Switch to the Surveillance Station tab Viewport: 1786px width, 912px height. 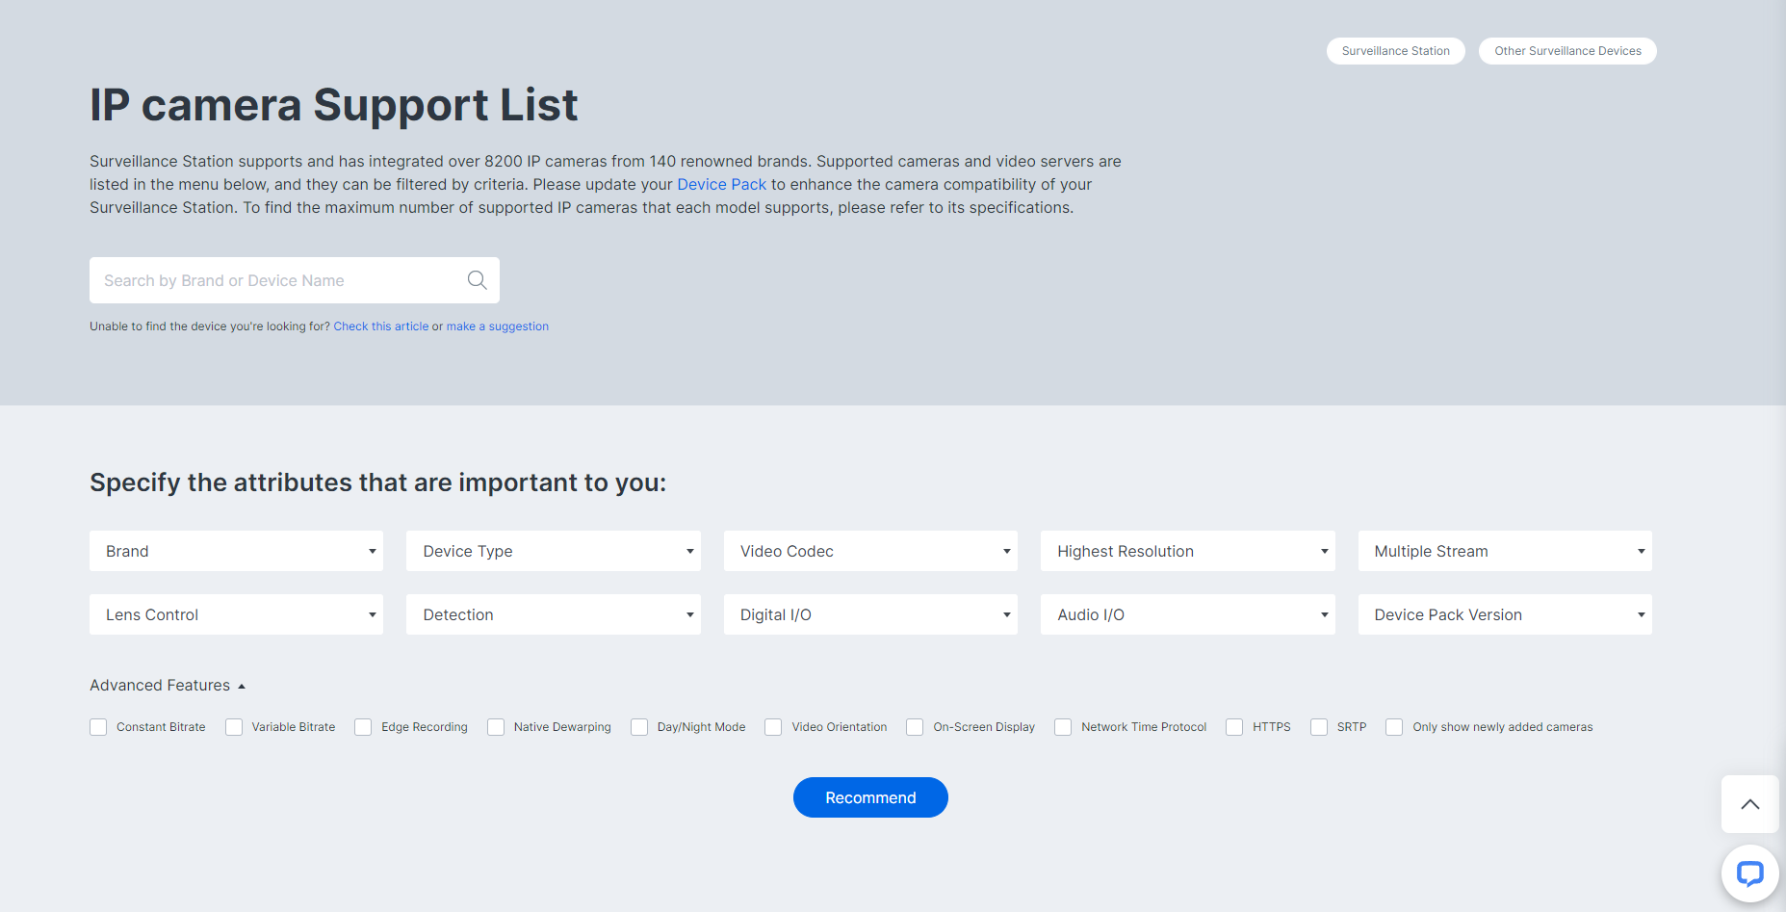(1396, 51)
